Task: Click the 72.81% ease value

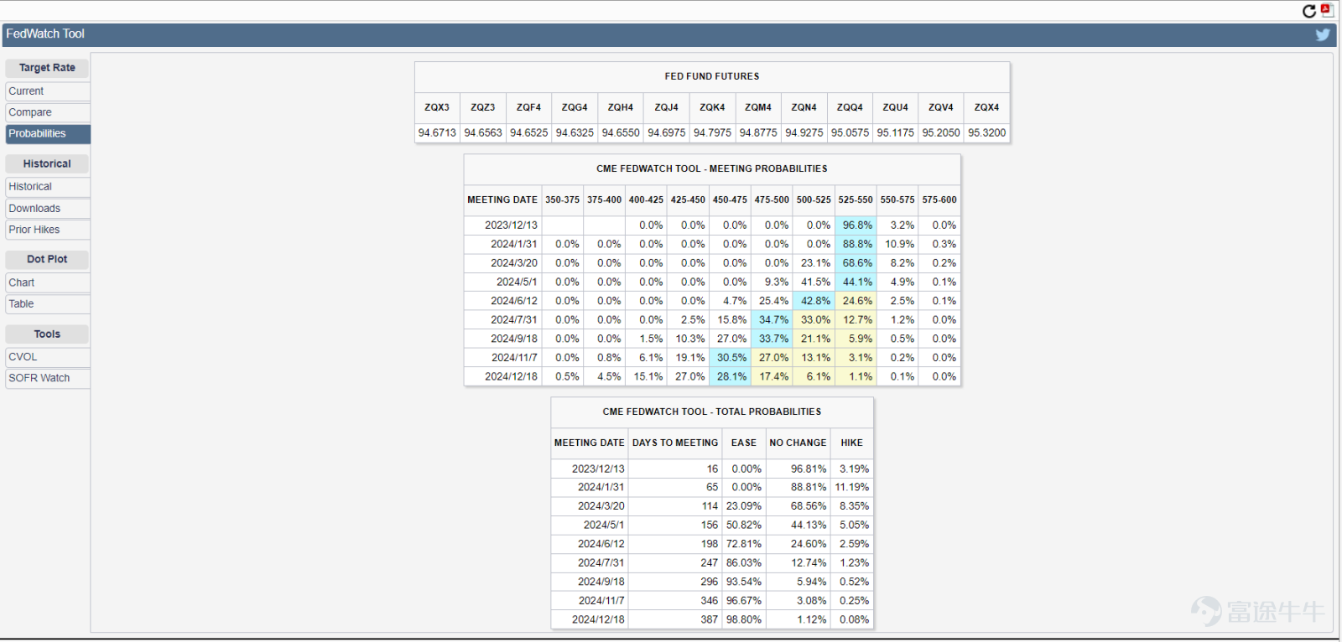Action: coord(744,545)
